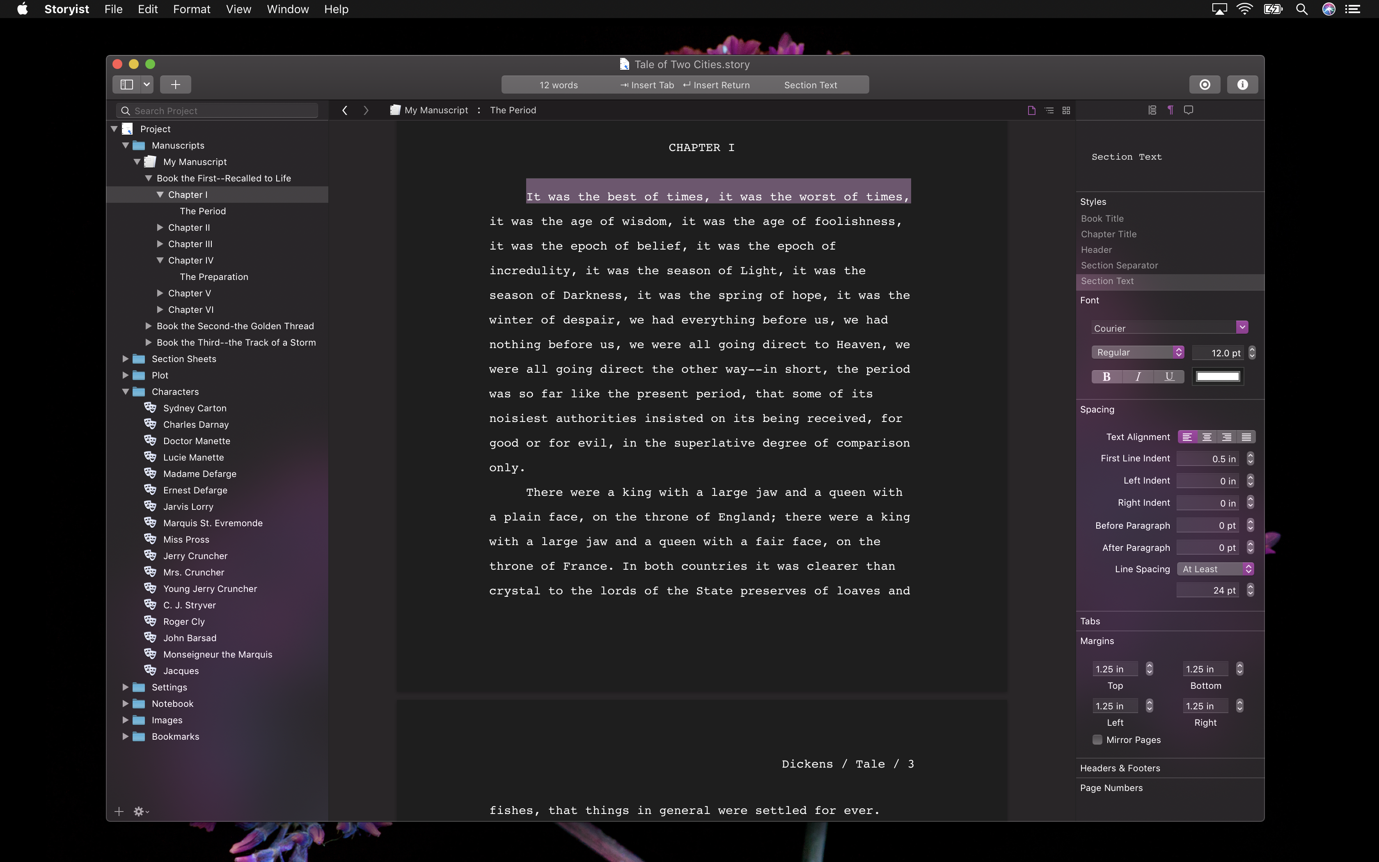Open the View menu

point(238,9)
